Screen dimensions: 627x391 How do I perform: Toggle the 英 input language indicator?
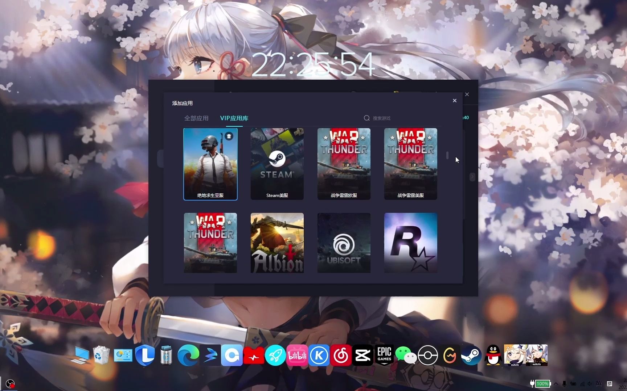599,384
